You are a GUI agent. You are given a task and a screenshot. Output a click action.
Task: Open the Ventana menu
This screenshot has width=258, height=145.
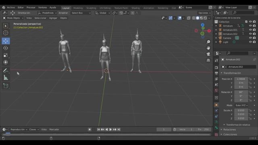coord(42,8)
